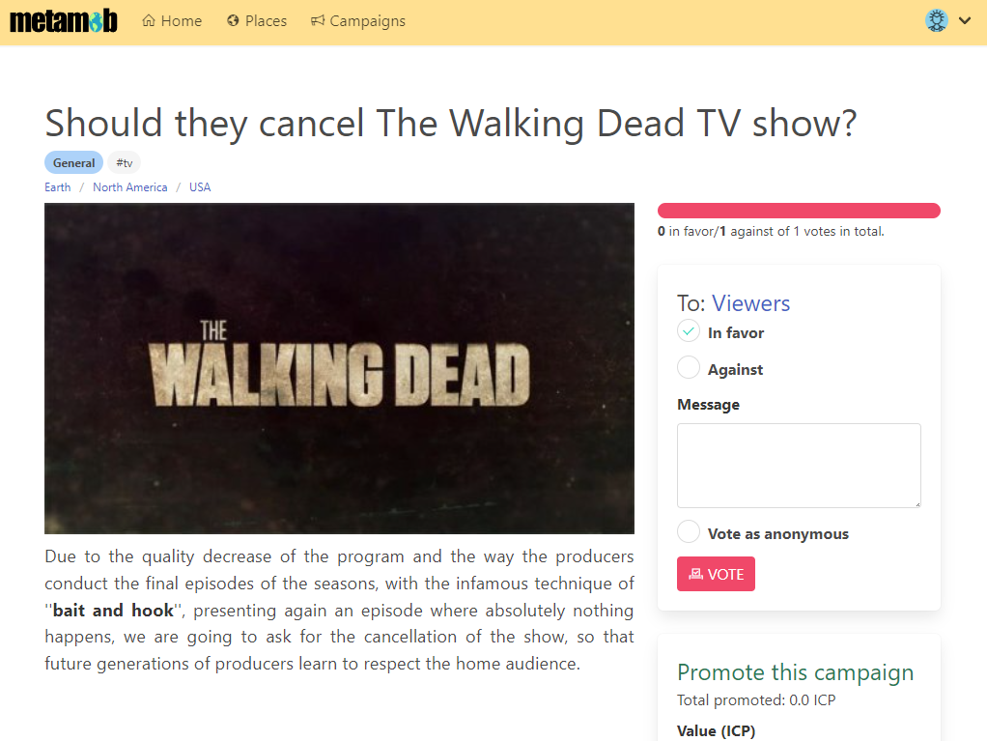Click the #tv tag
This screenshot has height=741, width=987.
pos(124,163)
